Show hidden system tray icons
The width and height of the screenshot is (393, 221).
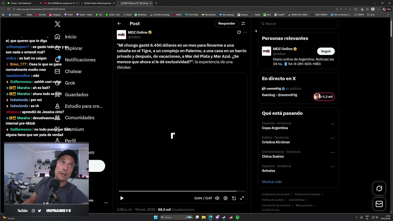(356, 217)
